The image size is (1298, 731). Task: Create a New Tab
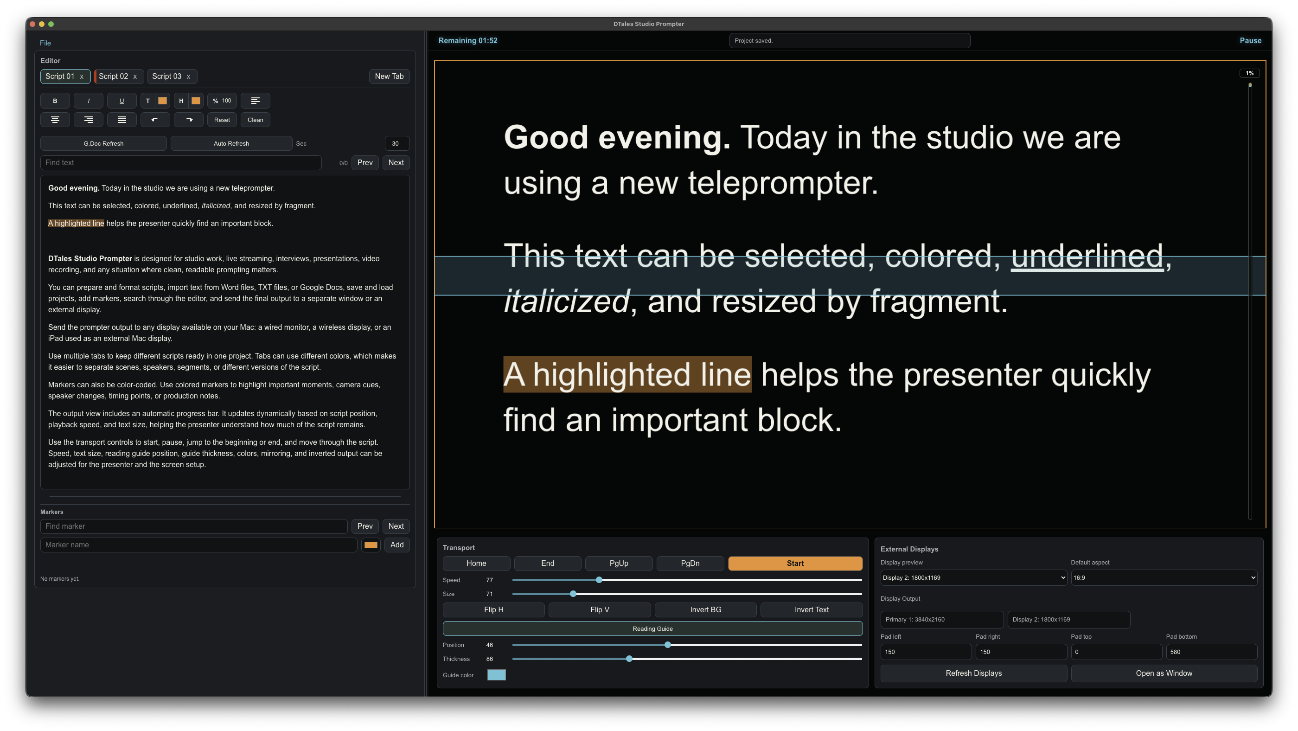[x=389, y=77]
